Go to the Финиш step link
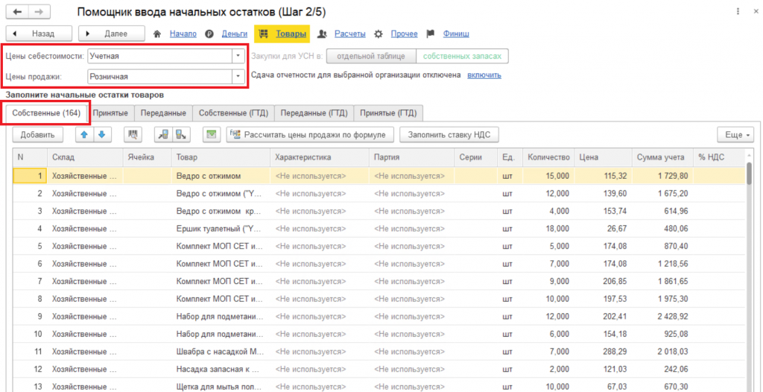763x392 pixels. pyautogui.click(x=456, y=34)
